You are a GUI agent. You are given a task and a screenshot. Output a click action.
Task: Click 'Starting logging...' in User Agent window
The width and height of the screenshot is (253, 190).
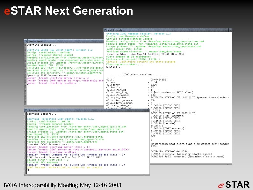point(42,114)
